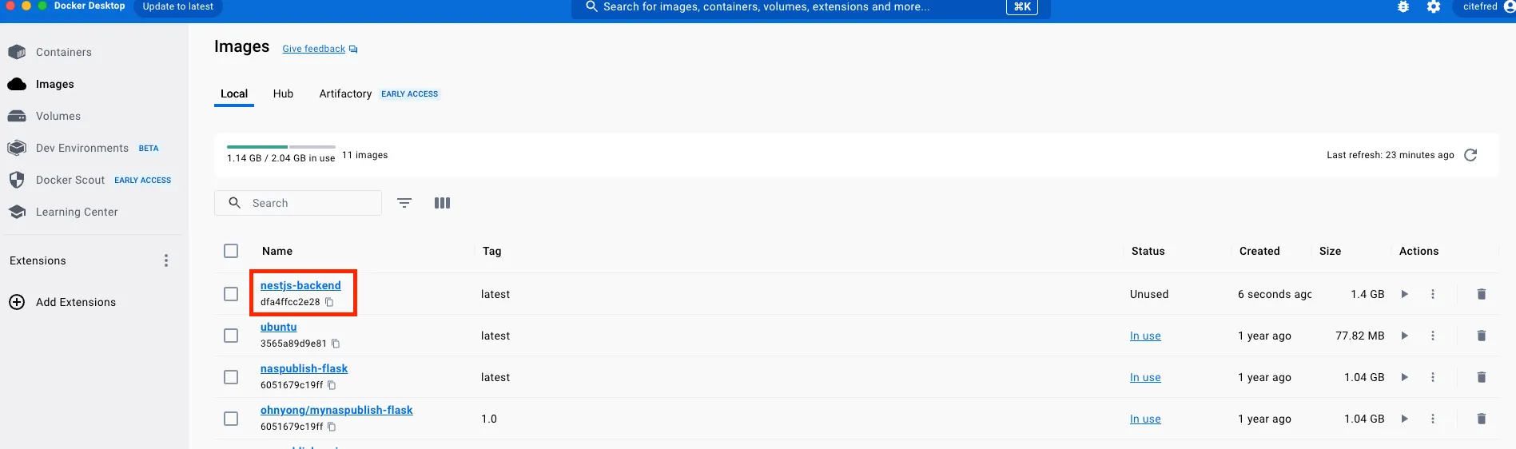The image size is (1516, 449).
Task: Select the naspublish-flask row checkbox
Action: tap(231, 377)
